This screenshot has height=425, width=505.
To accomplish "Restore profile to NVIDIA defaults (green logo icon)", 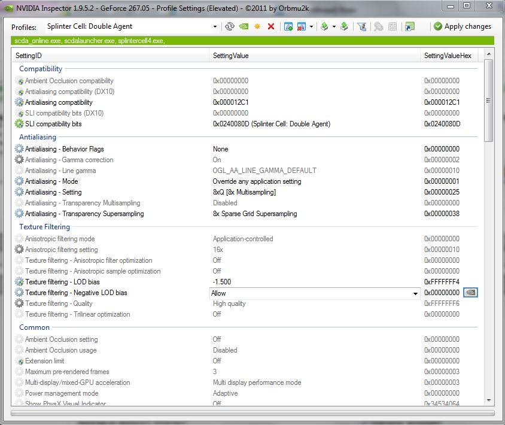I will [244, 26].
